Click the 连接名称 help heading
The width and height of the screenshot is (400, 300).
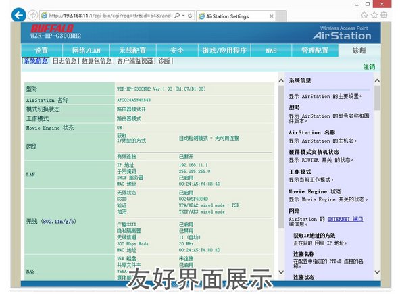point(304,254)
